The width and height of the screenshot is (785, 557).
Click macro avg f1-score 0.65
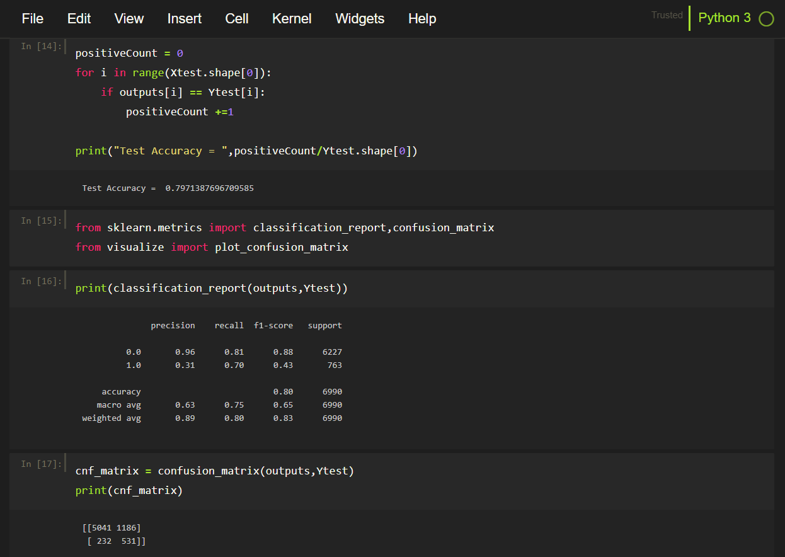pyautogui.click(x=284, y=405)
